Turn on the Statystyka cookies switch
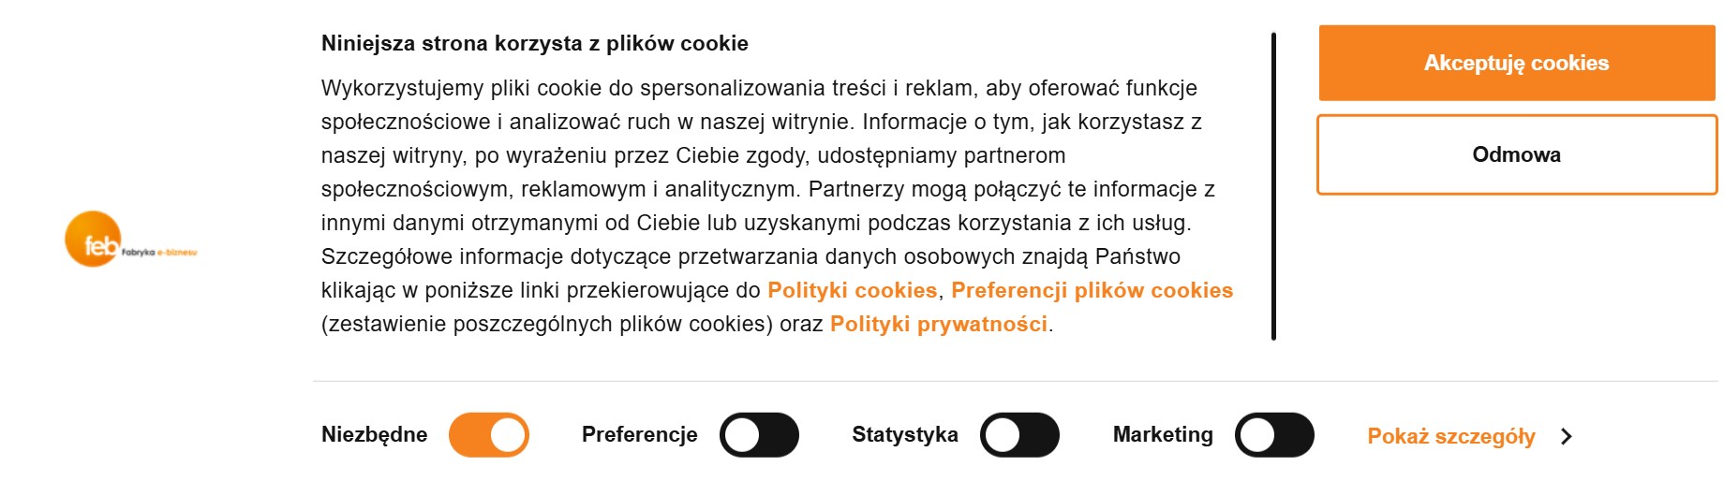This screenshot has width=1724, height=481. pyautogui.click(x=1019, y=435)
